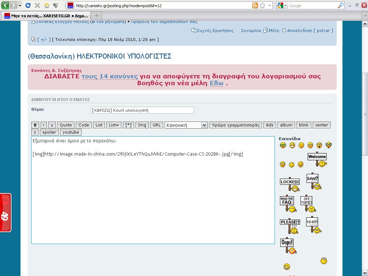
Task: Open the browser home page icon
Action: (47, 5)
